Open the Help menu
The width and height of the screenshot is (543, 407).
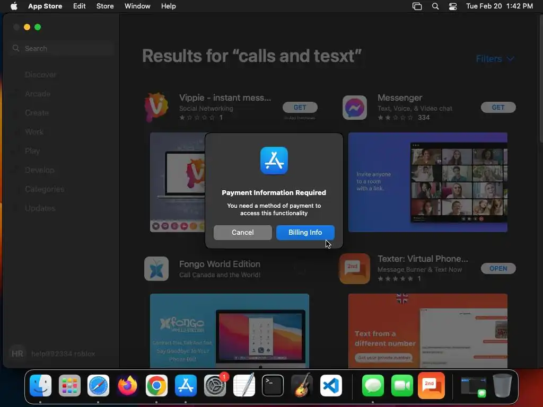(x=168, y=6)
